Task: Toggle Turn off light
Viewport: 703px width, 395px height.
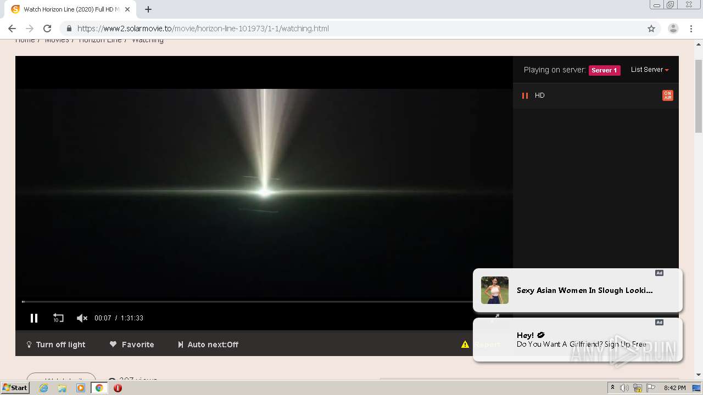Action: pos(55,345)
